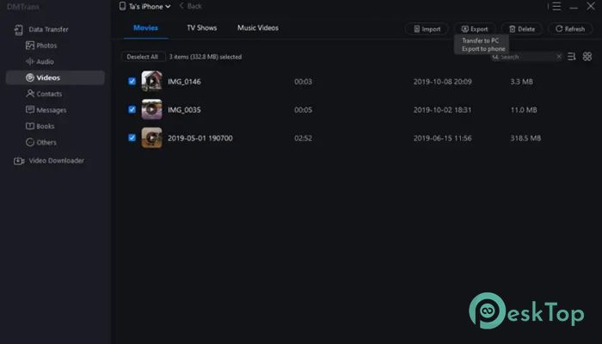Open the IMG_0035 video thumbnail
The width and height of the screenshot is (602, 344).
(x=151, y=109)
